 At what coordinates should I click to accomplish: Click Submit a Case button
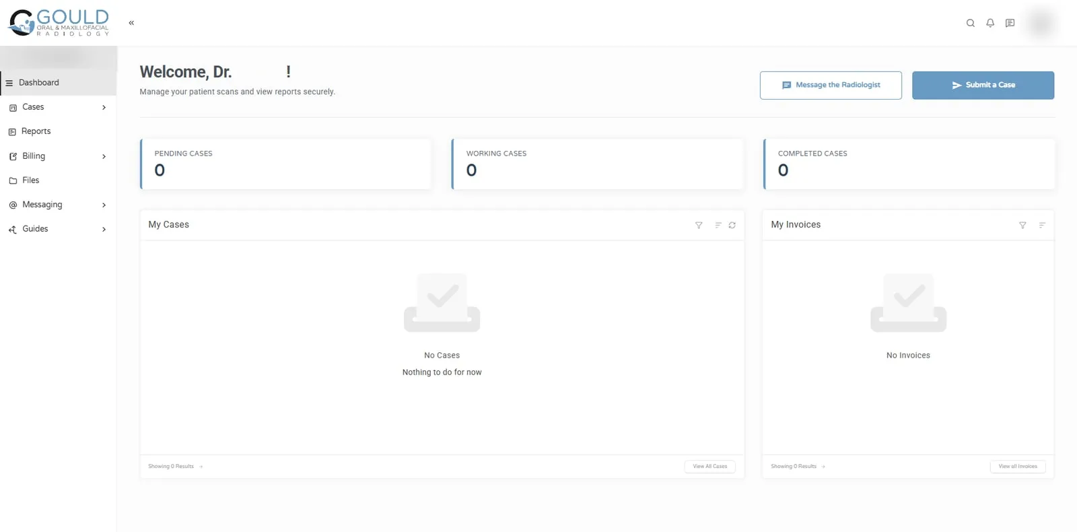(x=983, y=86)
